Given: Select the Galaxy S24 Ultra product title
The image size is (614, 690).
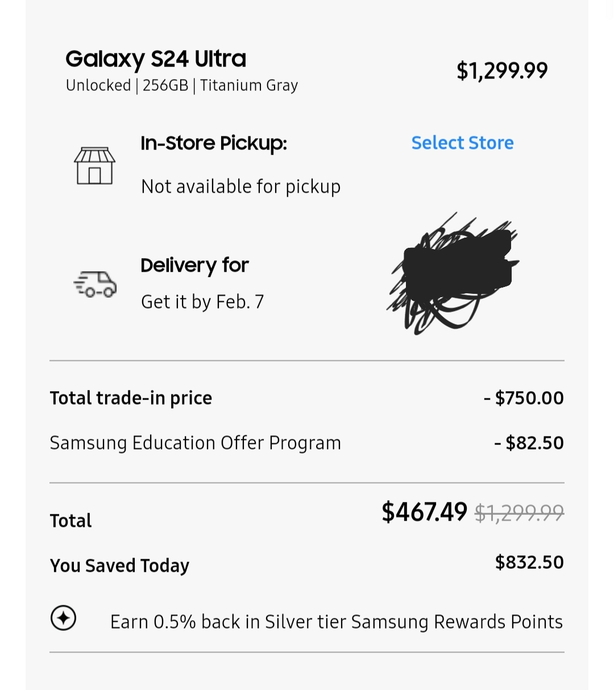Looking at the screenshot, I should point(156,59).
